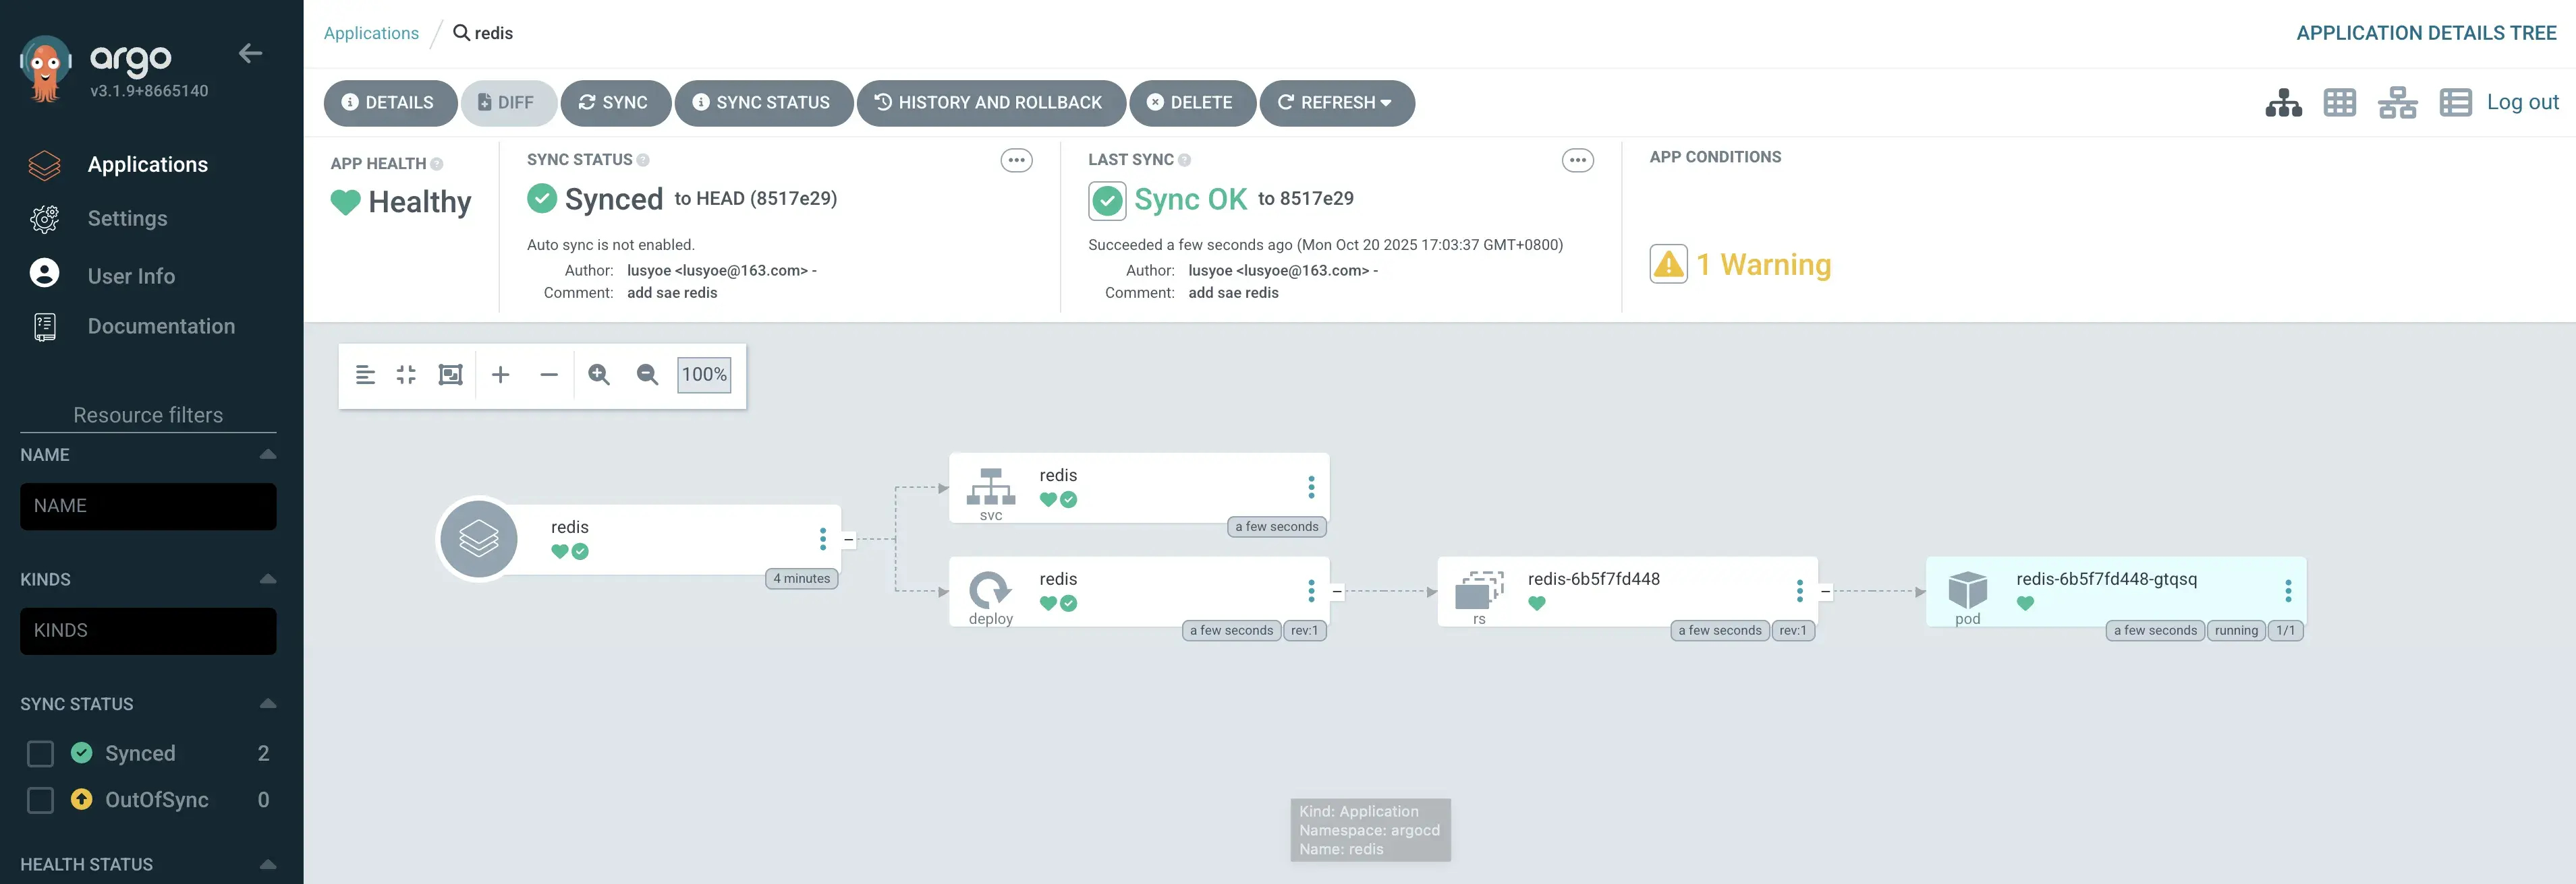2576x884 pixels.
Task: Tick the OutOfSync filter checkbox
Action: [x=40, y=800]
